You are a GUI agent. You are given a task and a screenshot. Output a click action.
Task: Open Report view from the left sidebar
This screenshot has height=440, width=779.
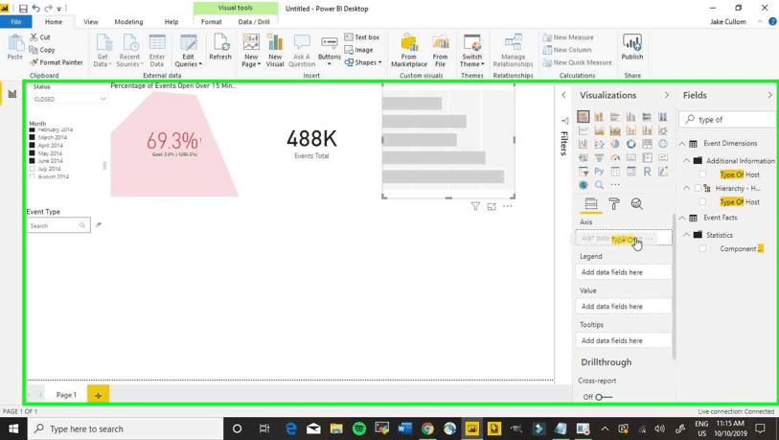(12, 94)
